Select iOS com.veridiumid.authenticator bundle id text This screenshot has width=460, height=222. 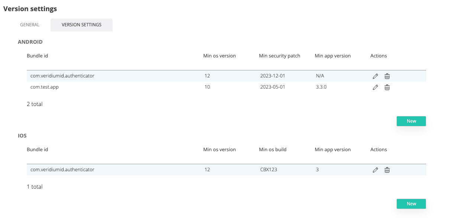click(62, 170)
